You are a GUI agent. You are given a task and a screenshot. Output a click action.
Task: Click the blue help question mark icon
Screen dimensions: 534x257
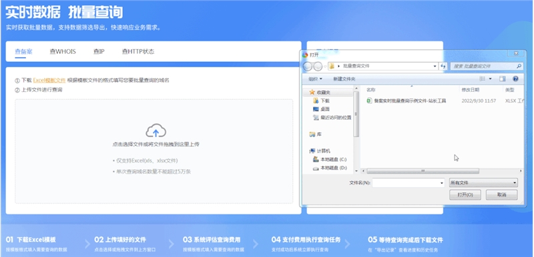[x=515, y=79]
